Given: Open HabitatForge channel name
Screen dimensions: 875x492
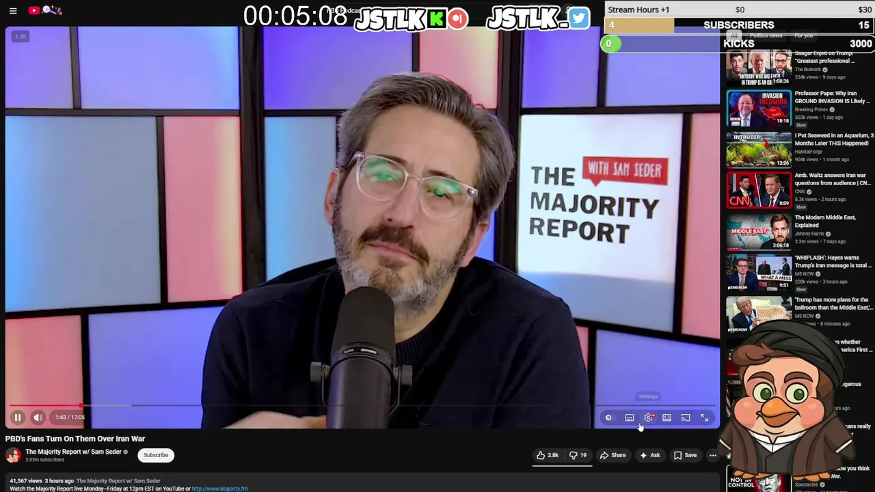Looking at the screenshot, I should [x=809, y=152].
